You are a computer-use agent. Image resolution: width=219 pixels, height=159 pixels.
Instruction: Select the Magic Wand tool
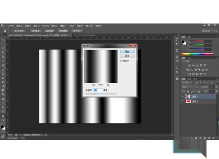click(3, 52)
